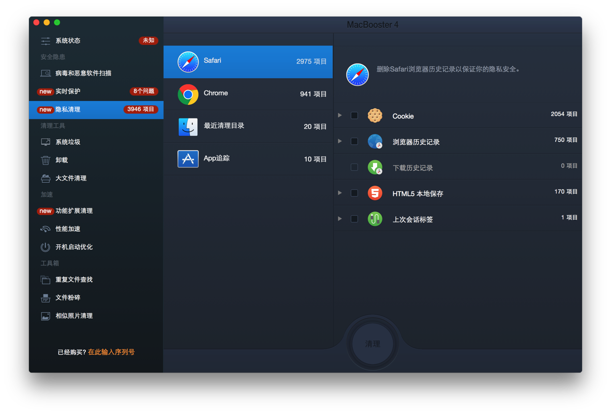Viewport: 611px width, 414px height.
Task: Select App追踪 in the list
Action: tap(248, 159)
